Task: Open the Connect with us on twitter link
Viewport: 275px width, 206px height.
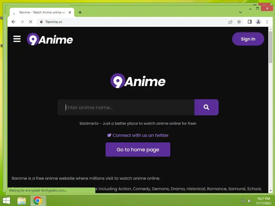Action: tap(138, 135)
